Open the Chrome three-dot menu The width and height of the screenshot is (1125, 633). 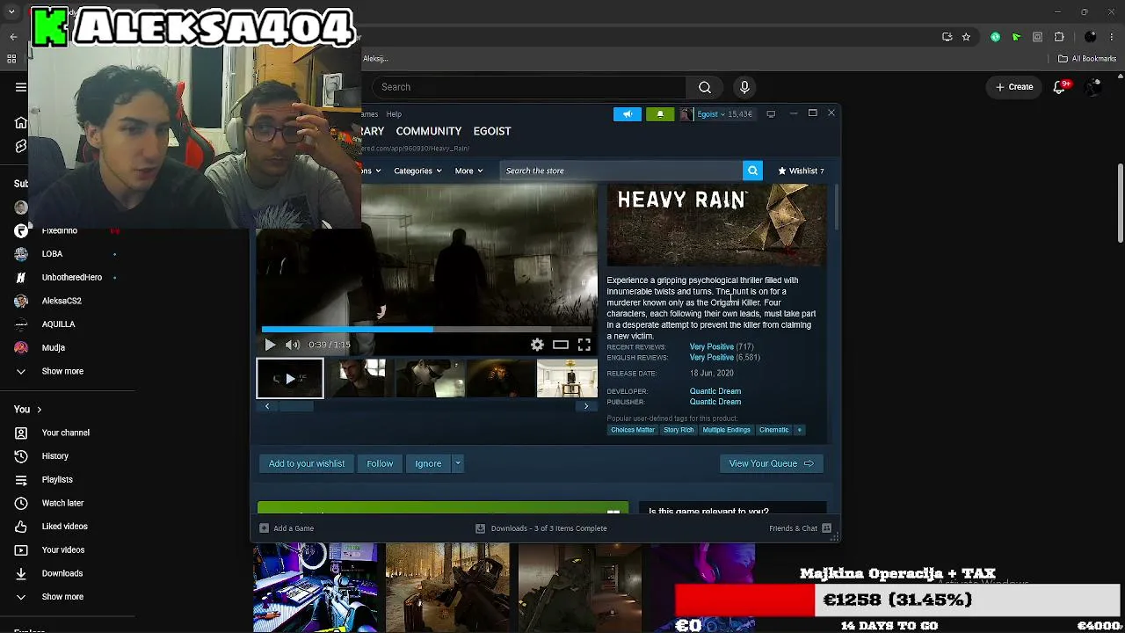coord(1114,37)
